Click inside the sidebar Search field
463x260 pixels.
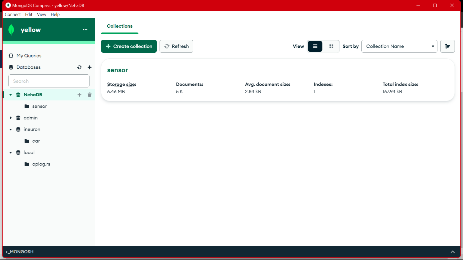[49, 81]
